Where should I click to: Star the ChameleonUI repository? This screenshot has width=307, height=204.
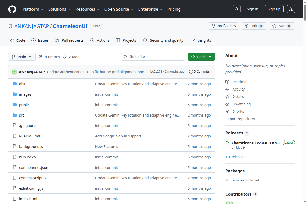(x=282, y=26)
